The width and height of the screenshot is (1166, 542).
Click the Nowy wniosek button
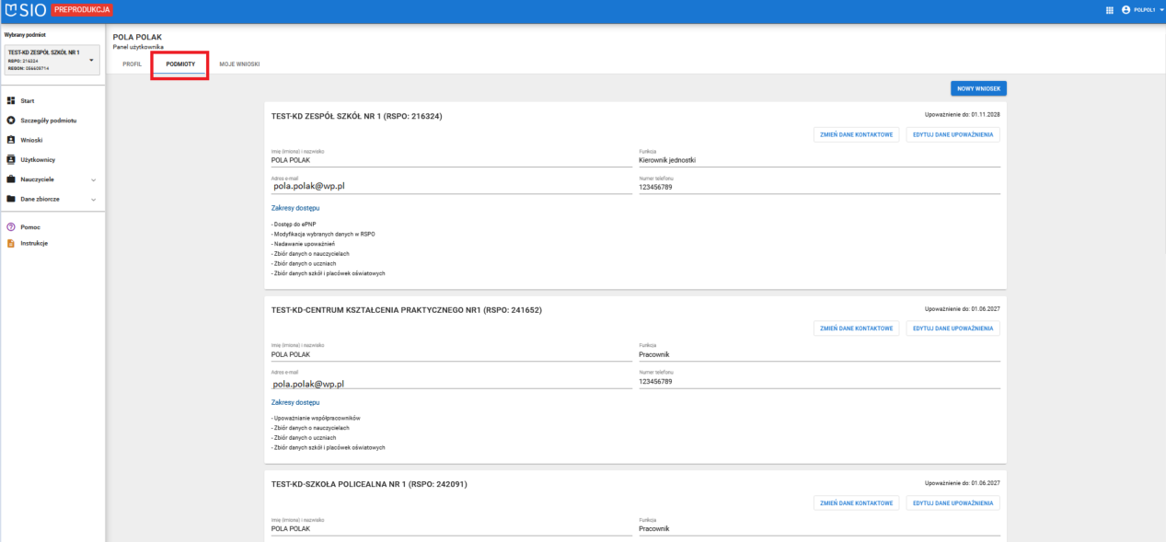coord(978,88)
